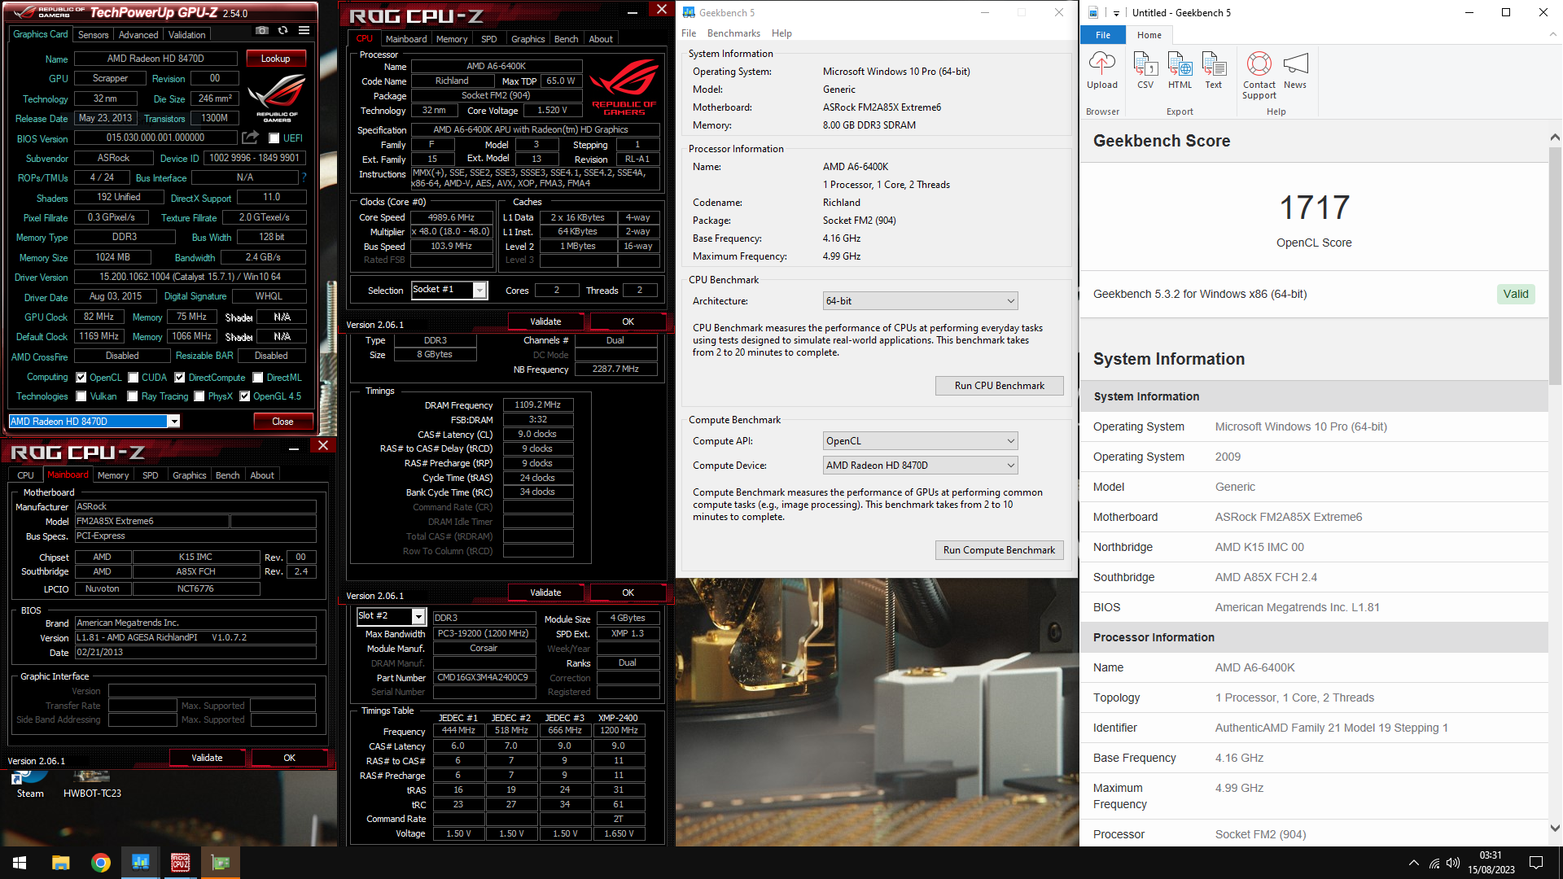The height and width of the screenshot is (879, 1563).
Task: Toggle the DirectCompute checkbox
Action: tap(180, 378)
